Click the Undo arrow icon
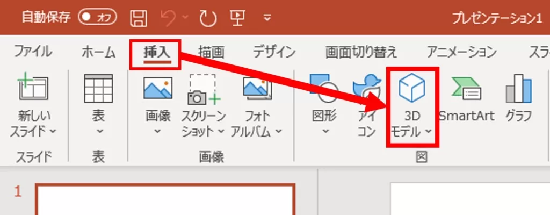Screen dimensions: 550x215 (168, 18)
